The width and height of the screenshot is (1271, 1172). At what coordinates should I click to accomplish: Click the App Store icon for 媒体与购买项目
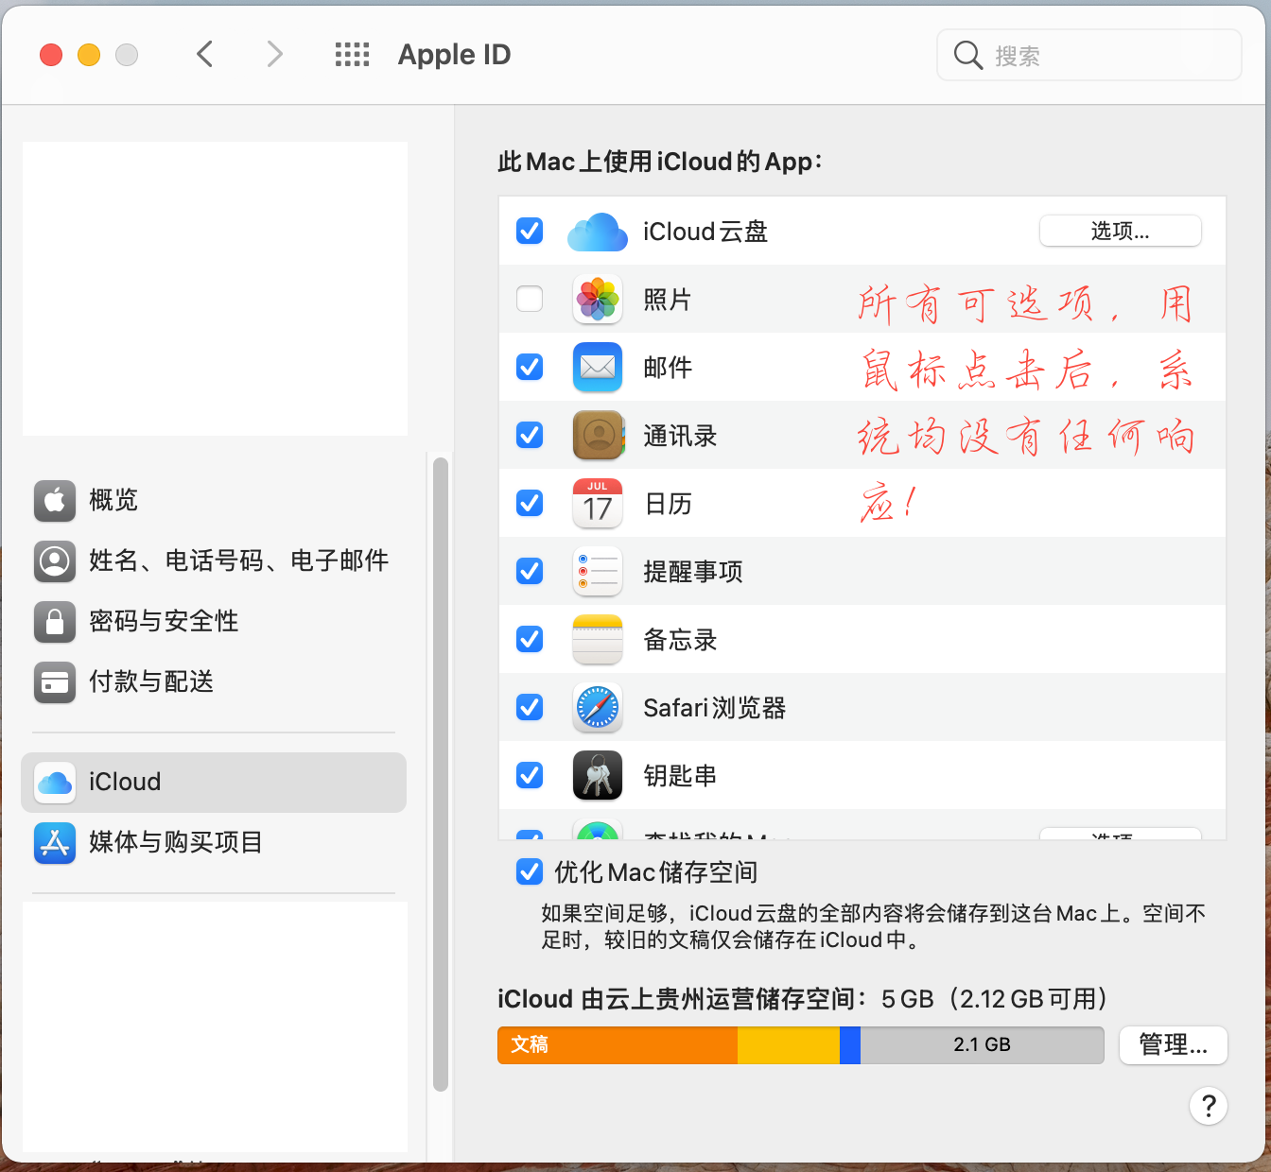point(55,843)
